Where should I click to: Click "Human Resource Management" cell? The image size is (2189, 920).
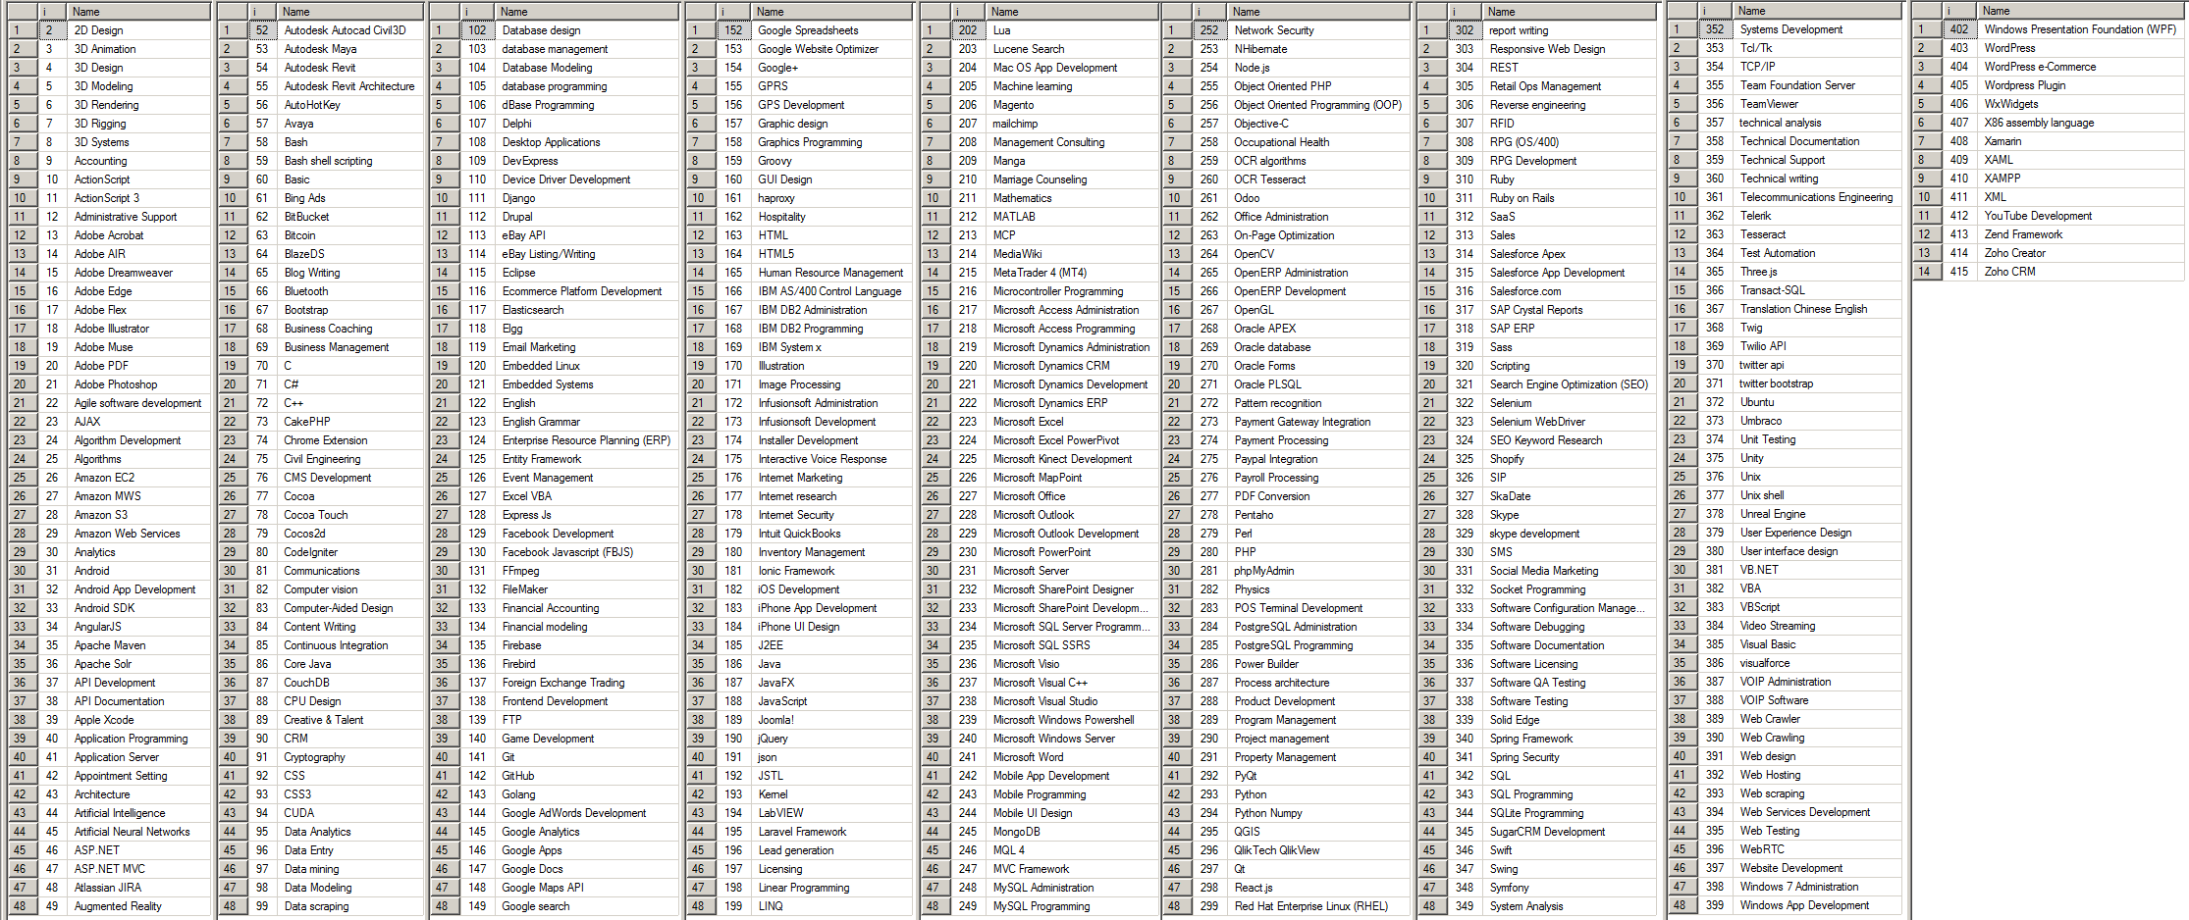pos(832,273)
